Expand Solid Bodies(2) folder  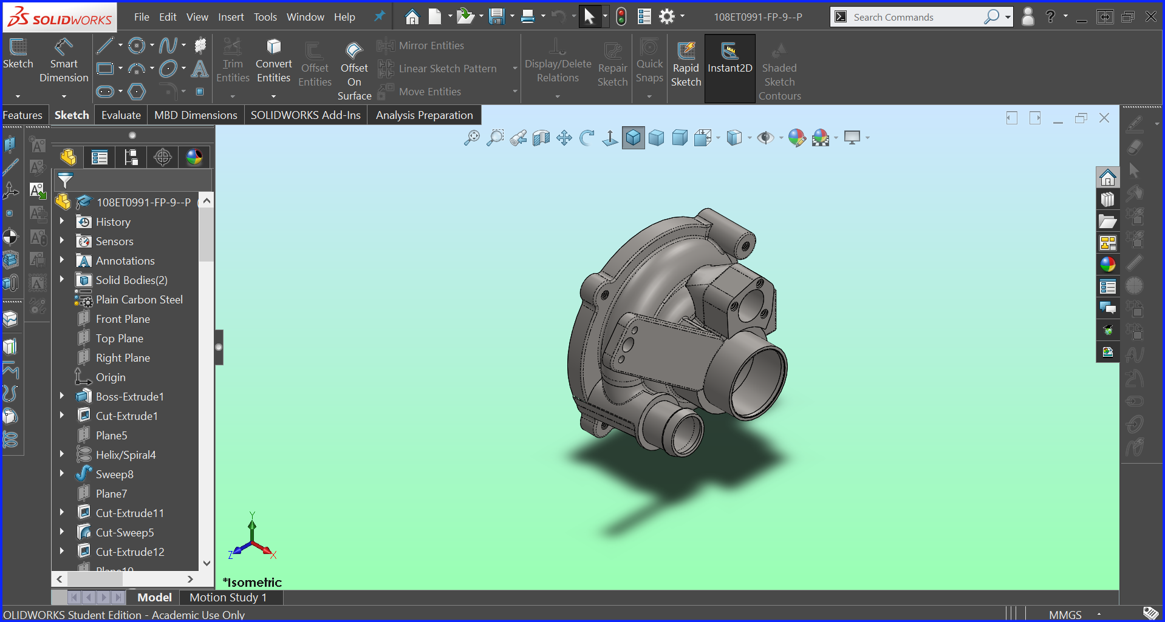tap(62, 280)
